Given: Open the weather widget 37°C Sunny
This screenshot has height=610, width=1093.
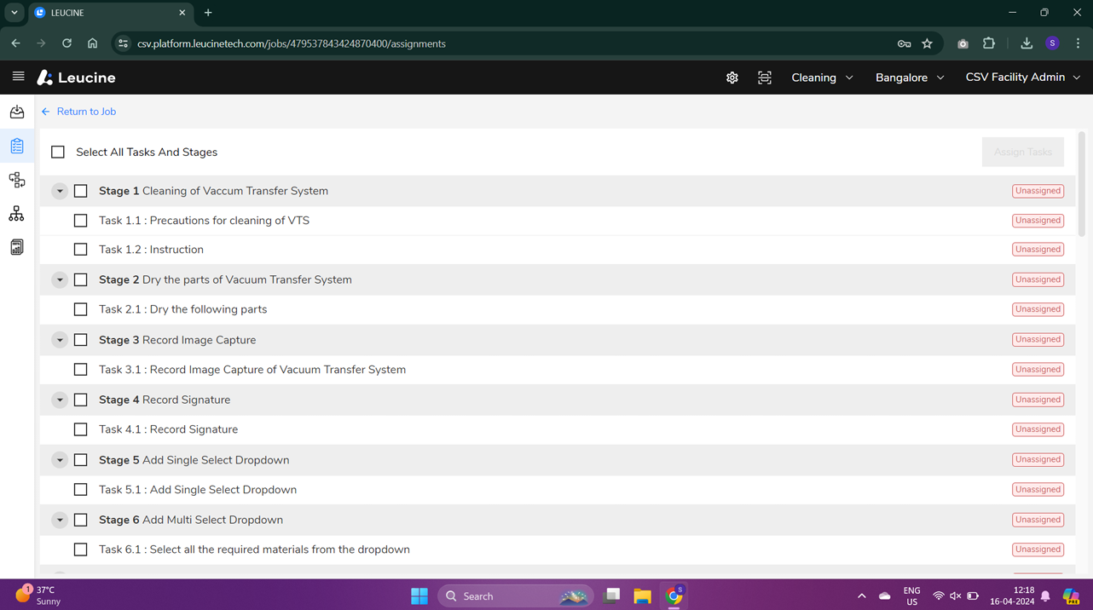Looking at the screenshot, I should 38,596.
